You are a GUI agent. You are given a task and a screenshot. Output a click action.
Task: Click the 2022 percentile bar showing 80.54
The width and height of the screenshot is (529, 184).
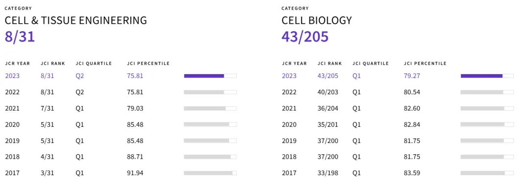pyautogui.click(x=487, y=92)
